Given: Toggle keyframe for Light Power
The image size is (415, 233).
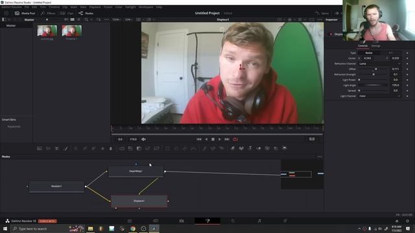Looking at the screenshot, I should tap(407, 80).
